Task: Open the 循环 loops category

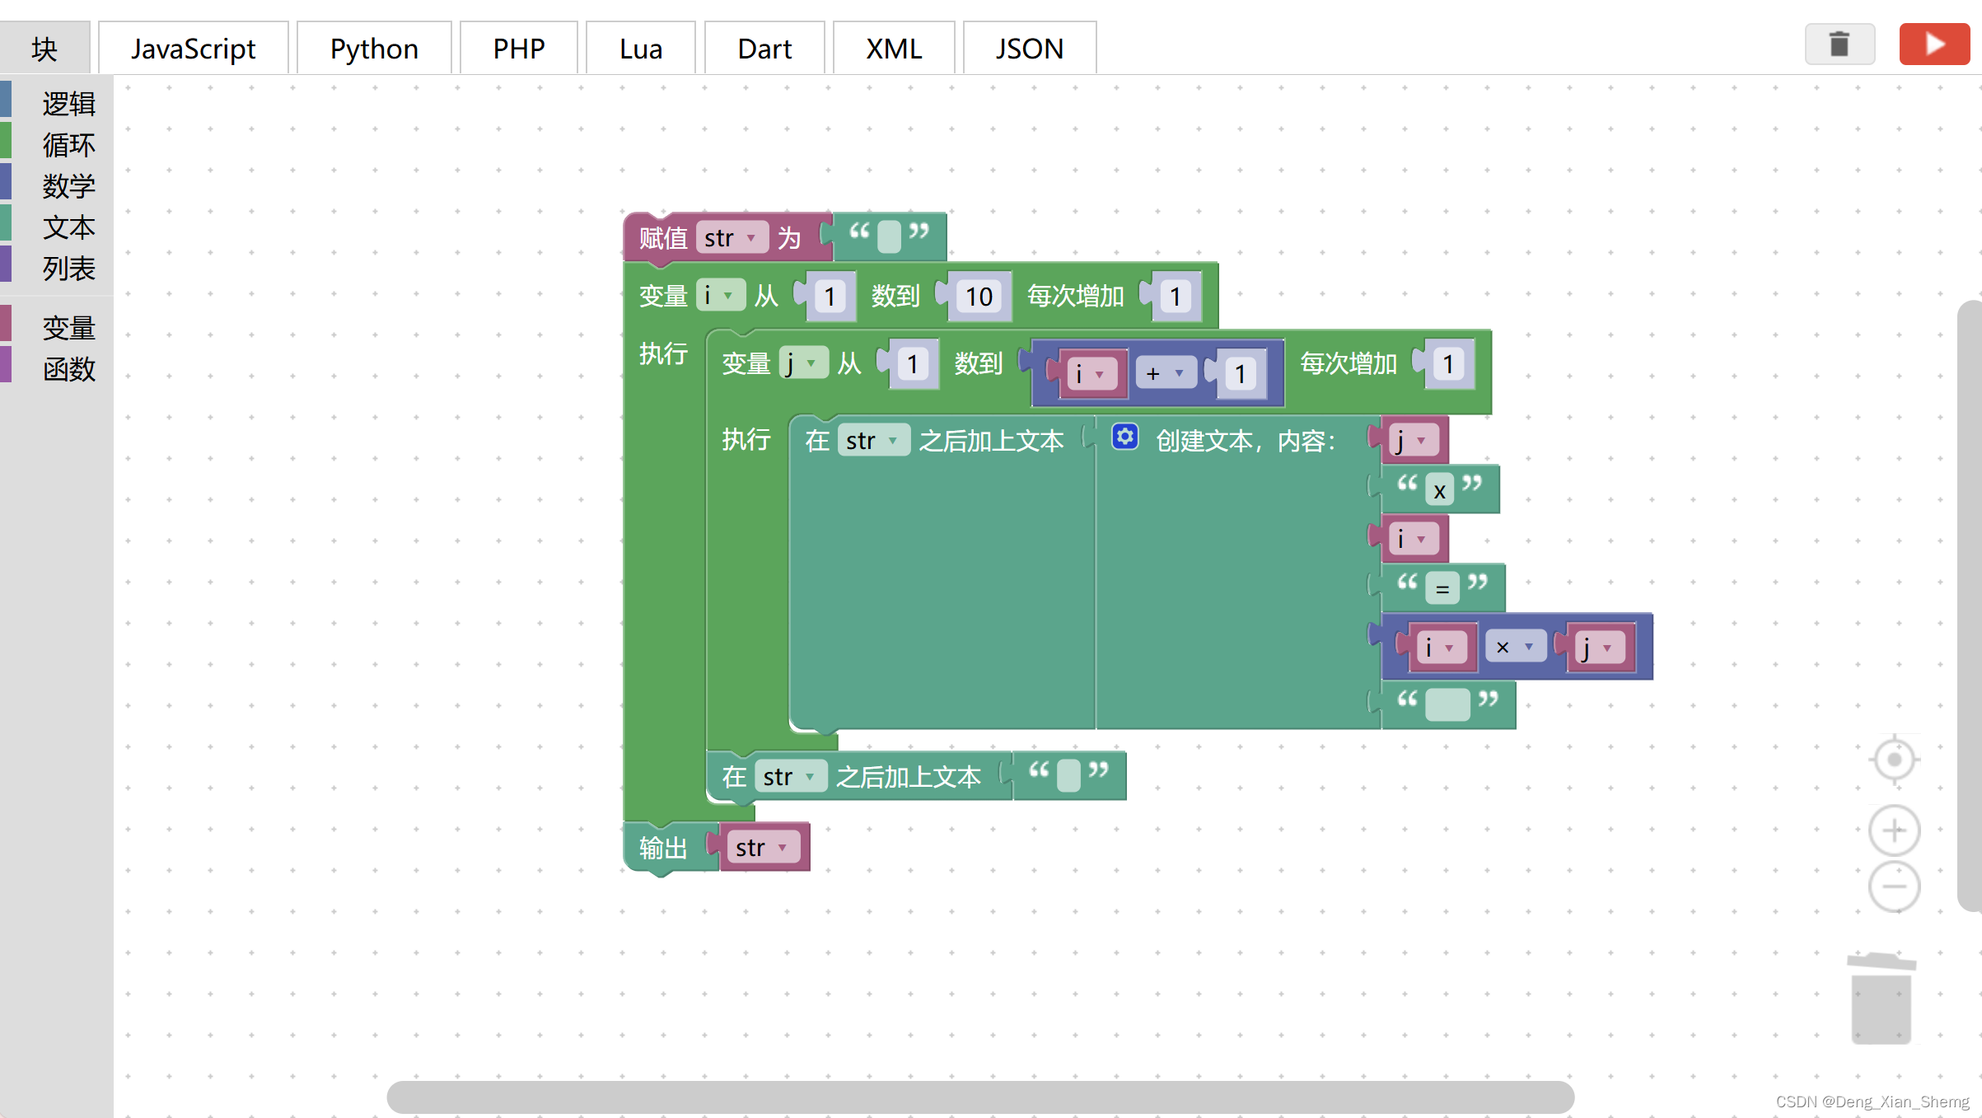Action: (57, 144)
